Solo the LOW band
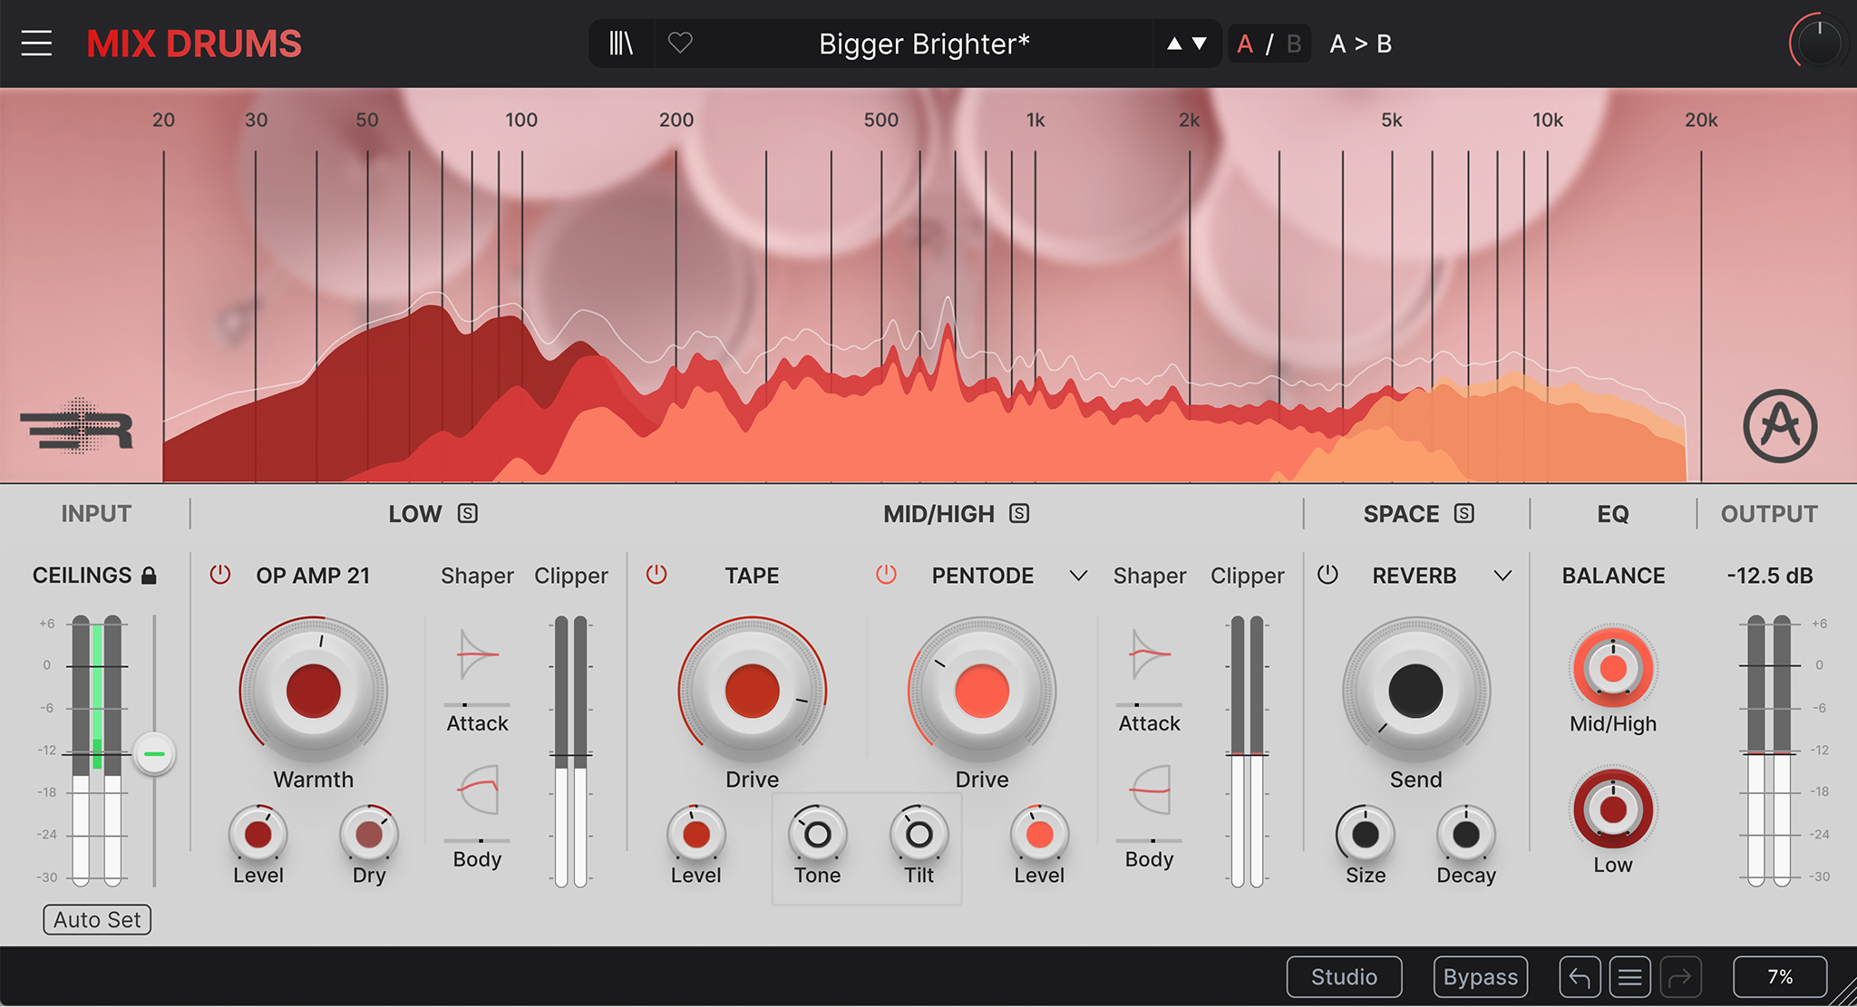 [x=468, y=514]
